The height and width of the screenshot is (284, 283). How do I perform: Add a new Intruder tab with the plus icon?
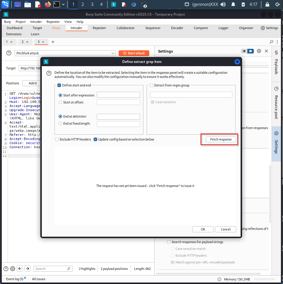53,42
